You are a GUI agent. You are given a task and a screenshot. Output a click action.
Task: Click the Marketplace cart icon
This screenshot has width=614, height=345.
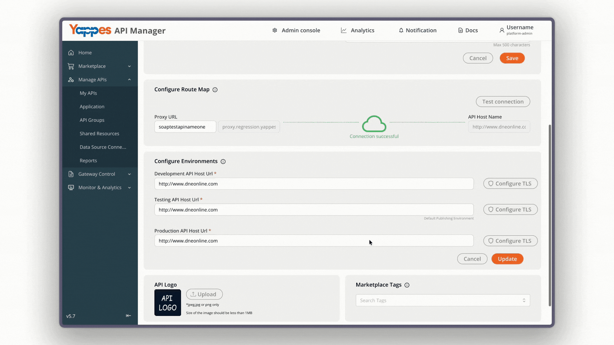click(71, 66)
